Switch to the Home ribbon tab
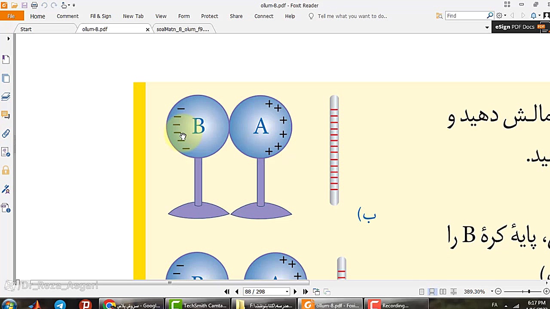This screenshot has height=309, width=550. pyautogui.click(x=37, y=16)
